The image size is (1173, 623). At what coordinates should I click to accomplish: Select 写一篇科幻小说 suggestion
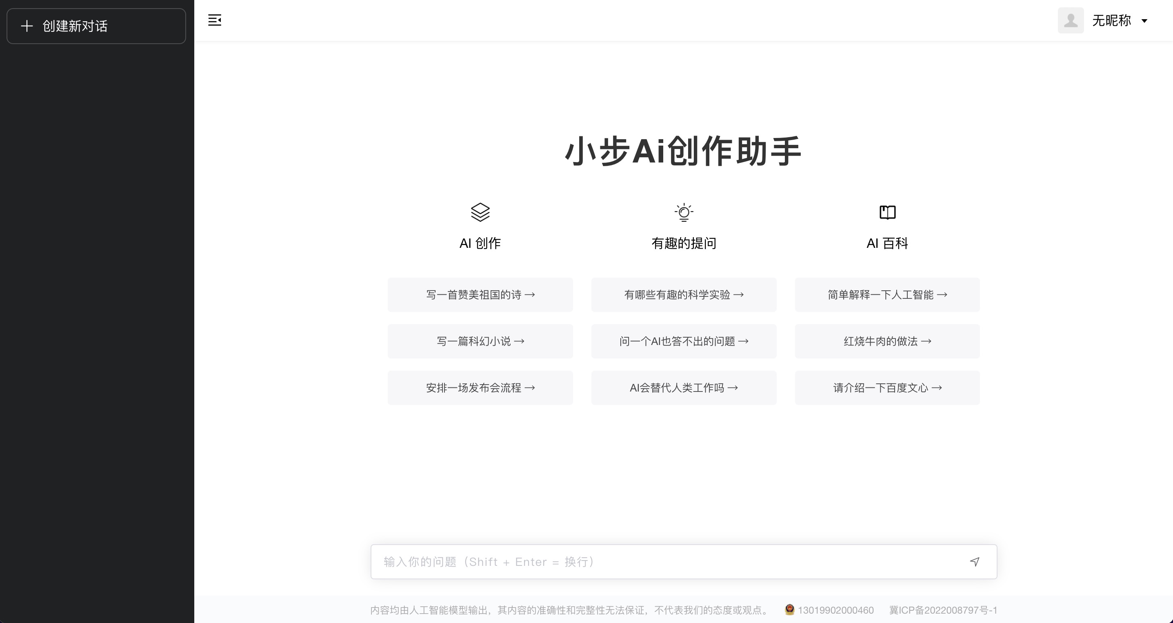click(480, 341)
